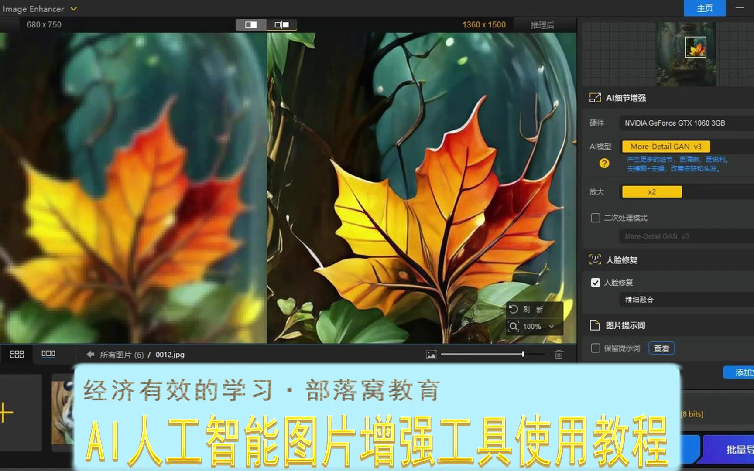Screen dimensions: 754x471
Task: Click the 推理后 label tab
Action: tap(542, 25)
